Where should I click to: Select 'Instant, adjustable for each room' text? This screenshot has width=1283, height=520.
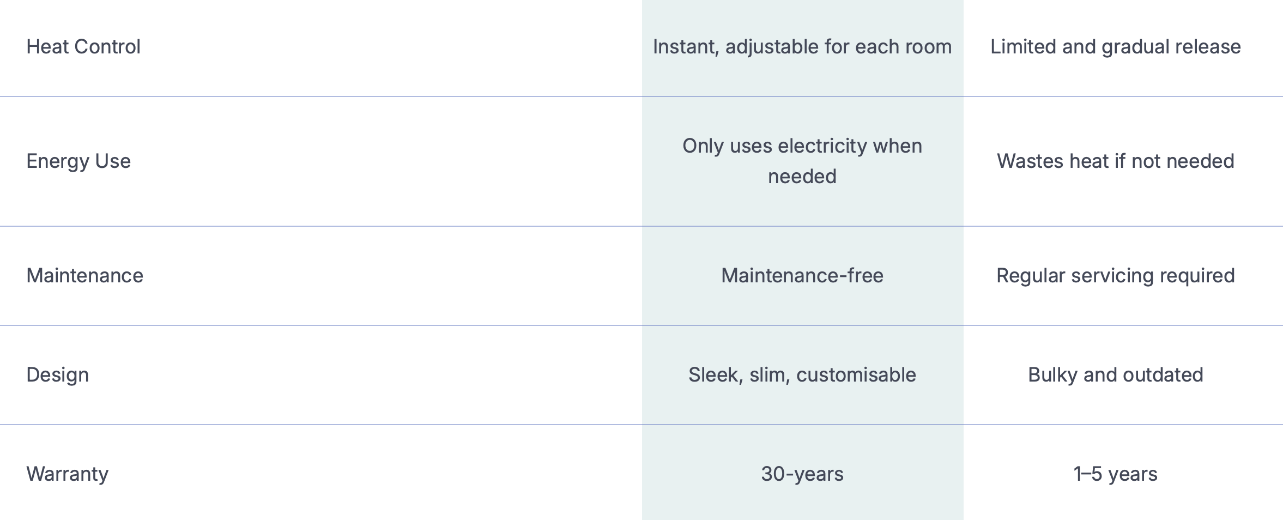point(802,47)
